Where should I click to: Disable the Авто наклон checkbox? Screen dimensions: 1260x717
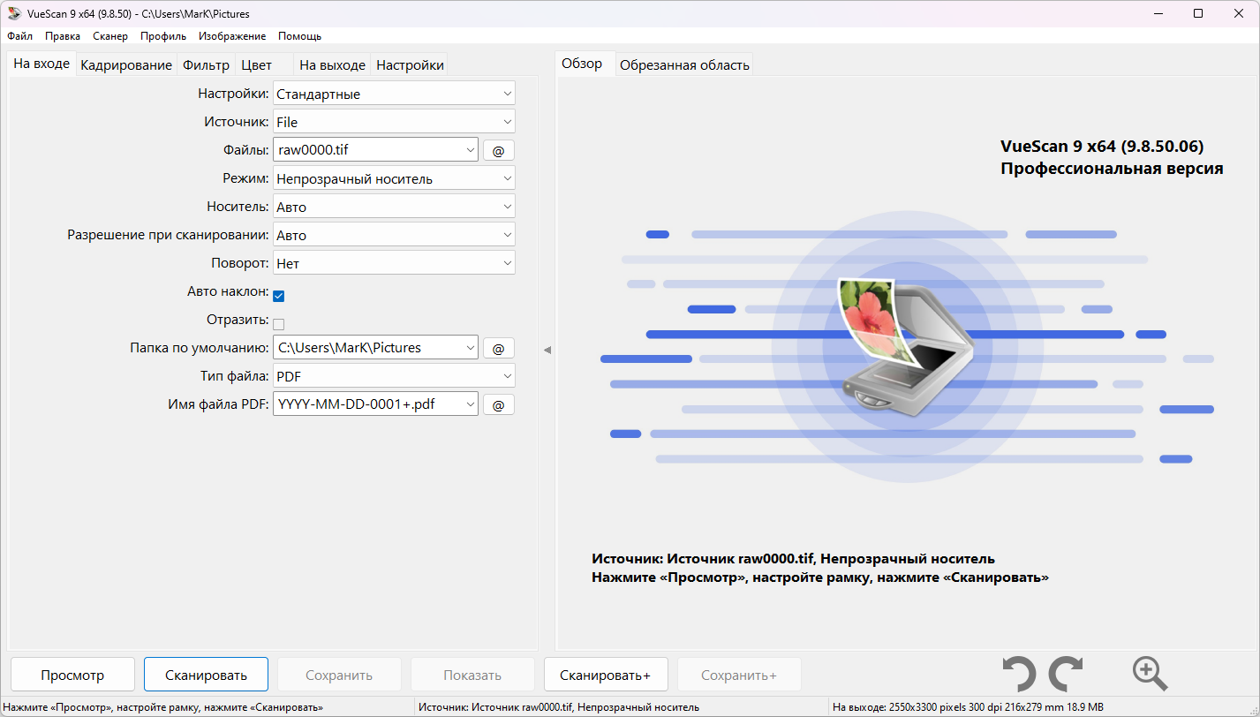(x=279, y=296)
